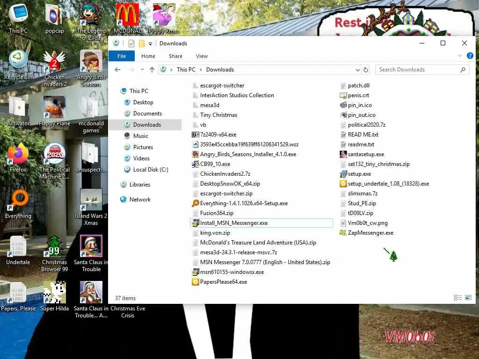Open The Political Machine 2020 shortcut
The height and width of the screenshot is (359, 479).
click(x=54, y=161)
